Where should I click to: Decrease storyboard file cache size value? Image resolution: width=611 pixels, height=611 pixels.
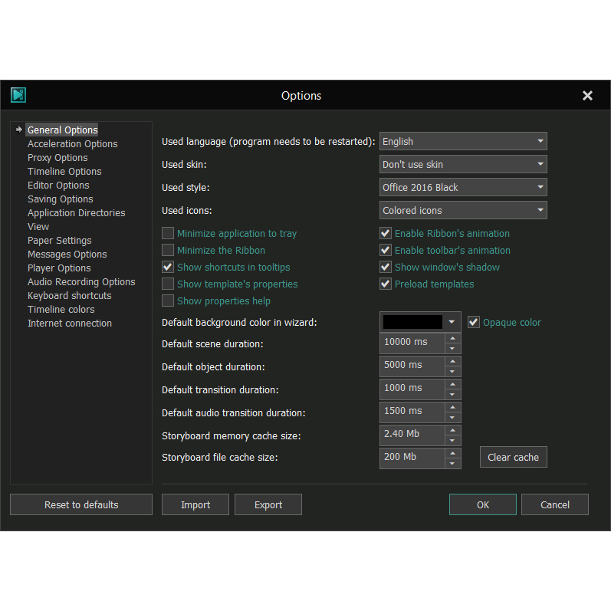(x=452, y=464)
